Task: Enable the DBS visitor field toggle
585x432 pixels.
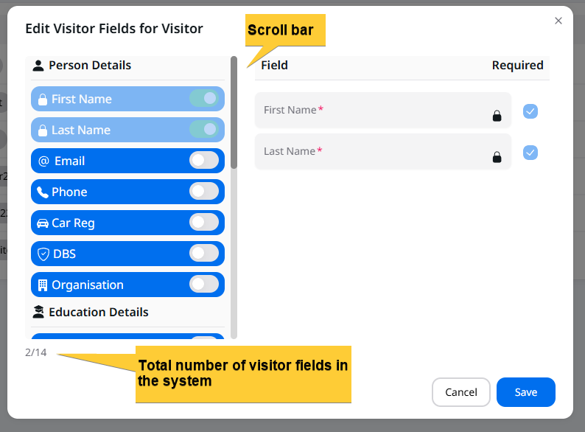Action: click(x=204, y=253)
